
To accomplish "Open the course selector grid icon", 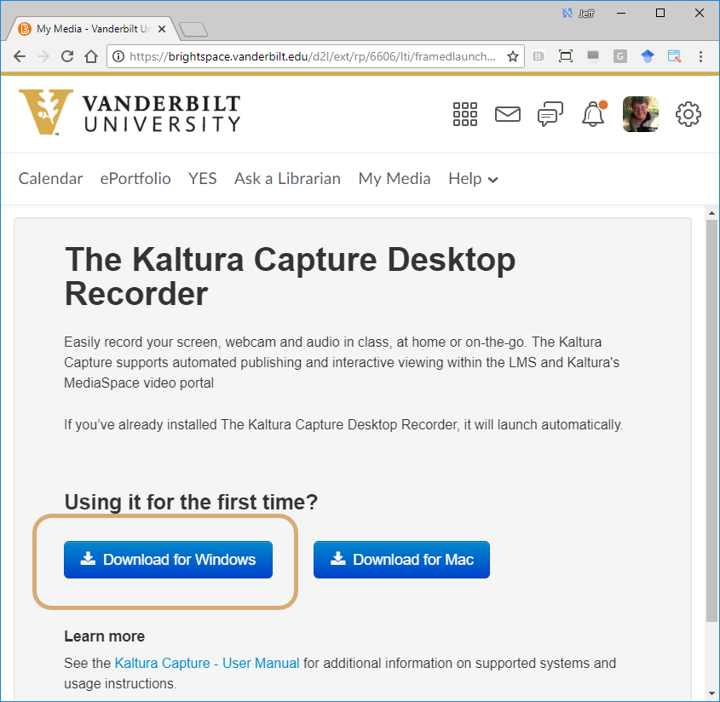I will 465,114.
